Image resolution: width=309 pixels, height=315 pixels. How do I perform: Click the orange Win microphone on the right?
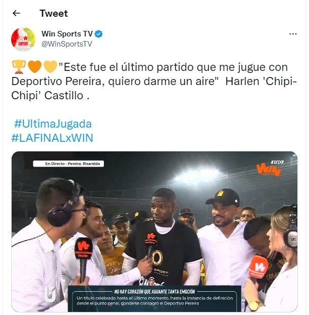tap(258, 267)
